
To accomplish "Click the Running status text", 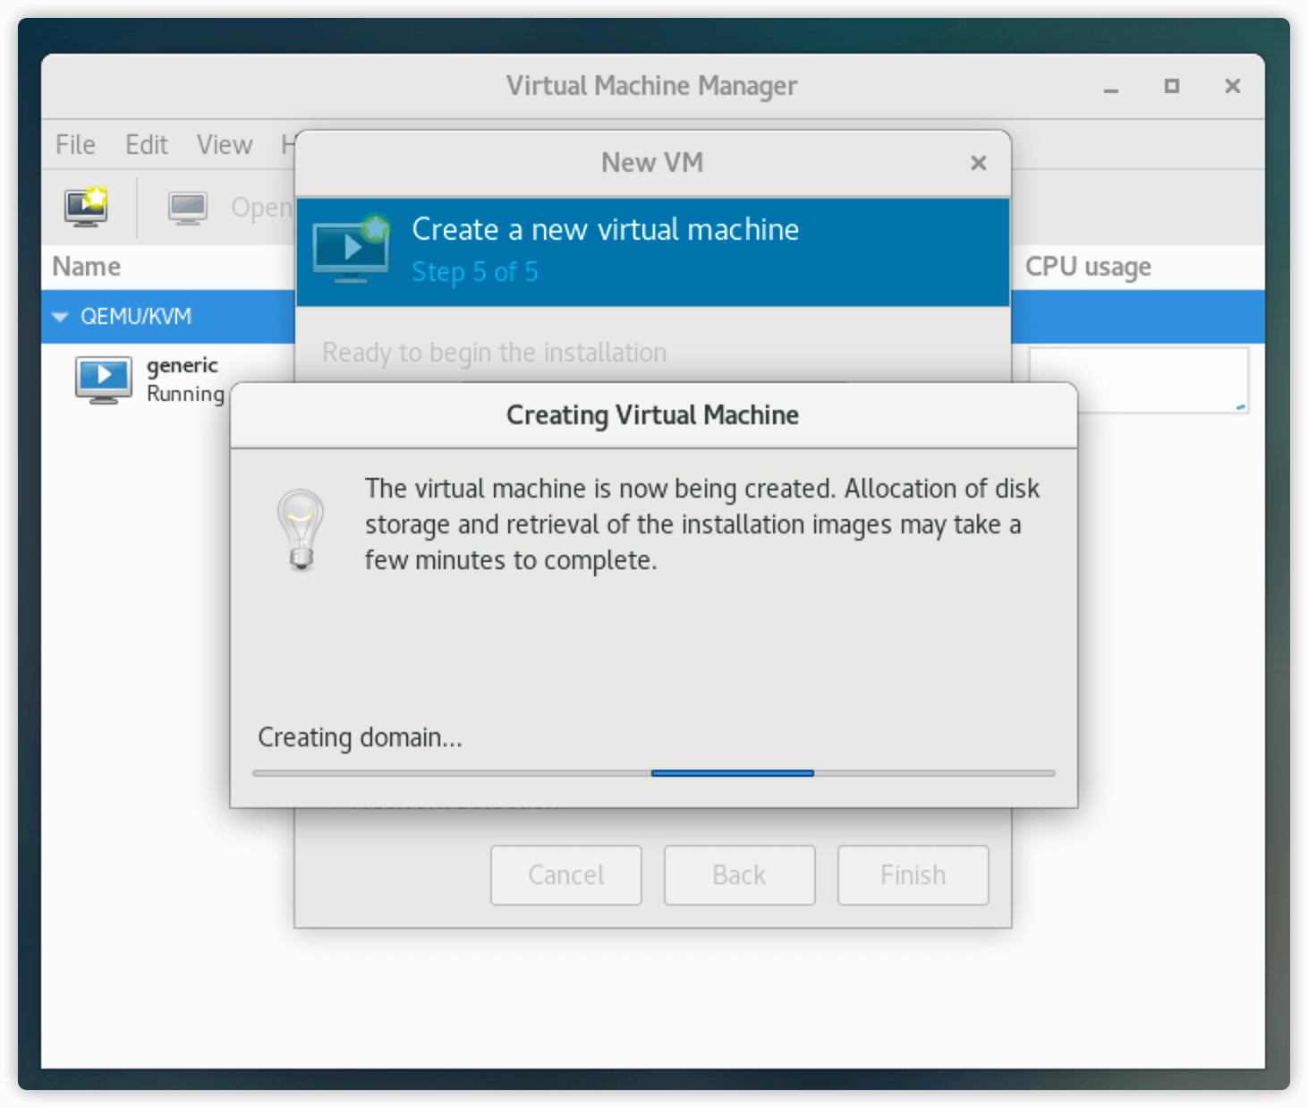I will (x=185, y=394).
